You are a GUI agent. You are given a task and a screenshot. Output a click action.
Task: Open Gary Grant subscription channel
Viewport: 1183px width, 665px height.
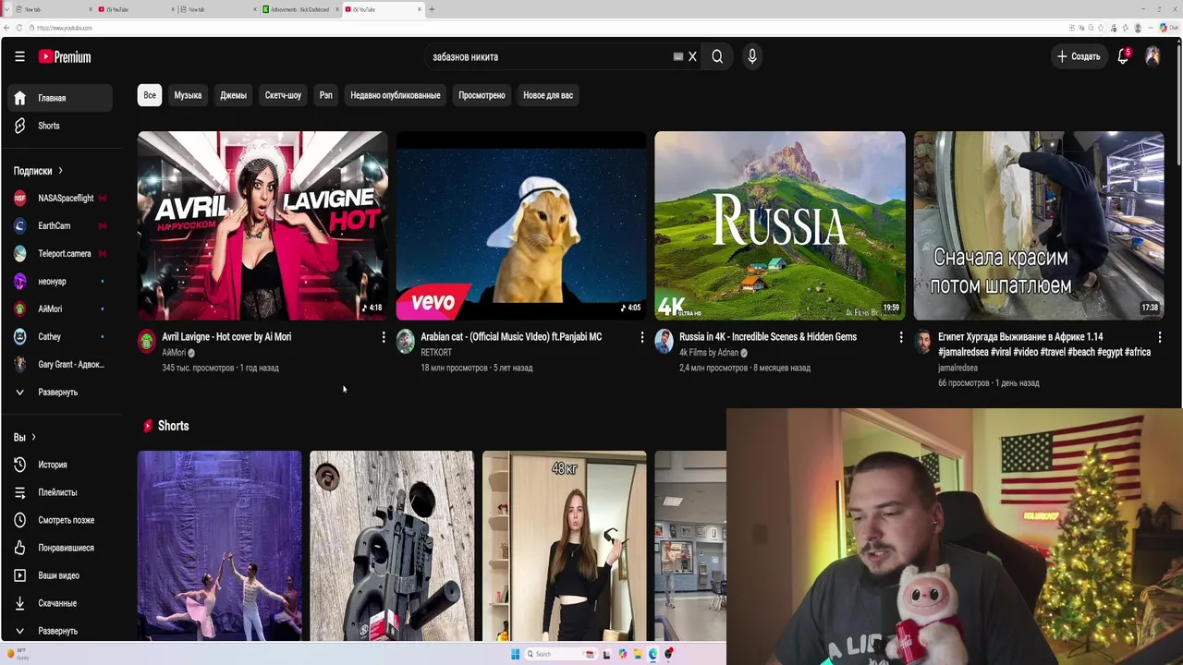[x=61, y=364]
